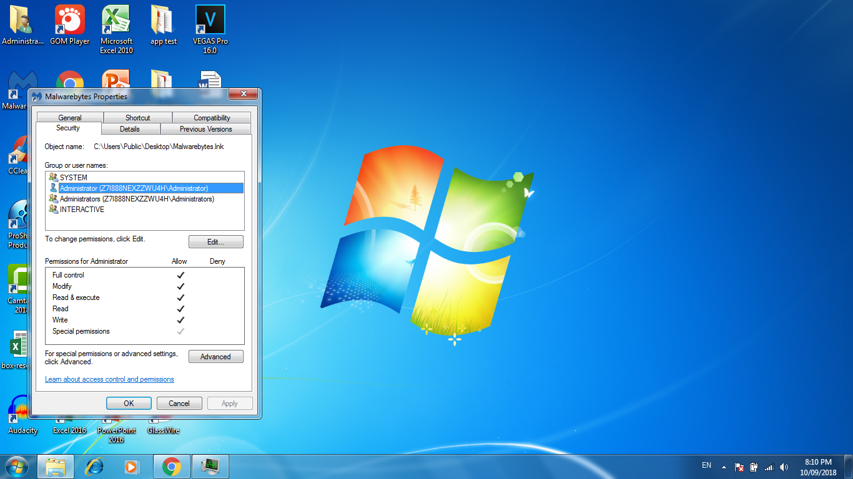This screenshot has height=479, width=853.
Task: Click the Action Center flag icon
Action: [739, 467]
